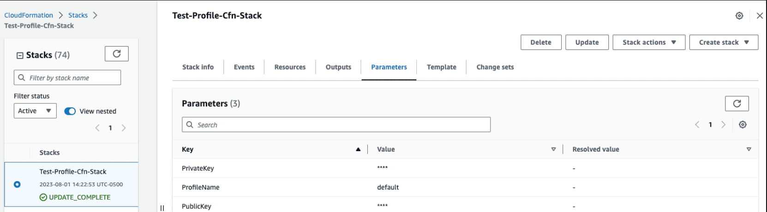Refresh the Parameters table
The height and width of the screenshot is (212, 767).
tap(737, 104)
